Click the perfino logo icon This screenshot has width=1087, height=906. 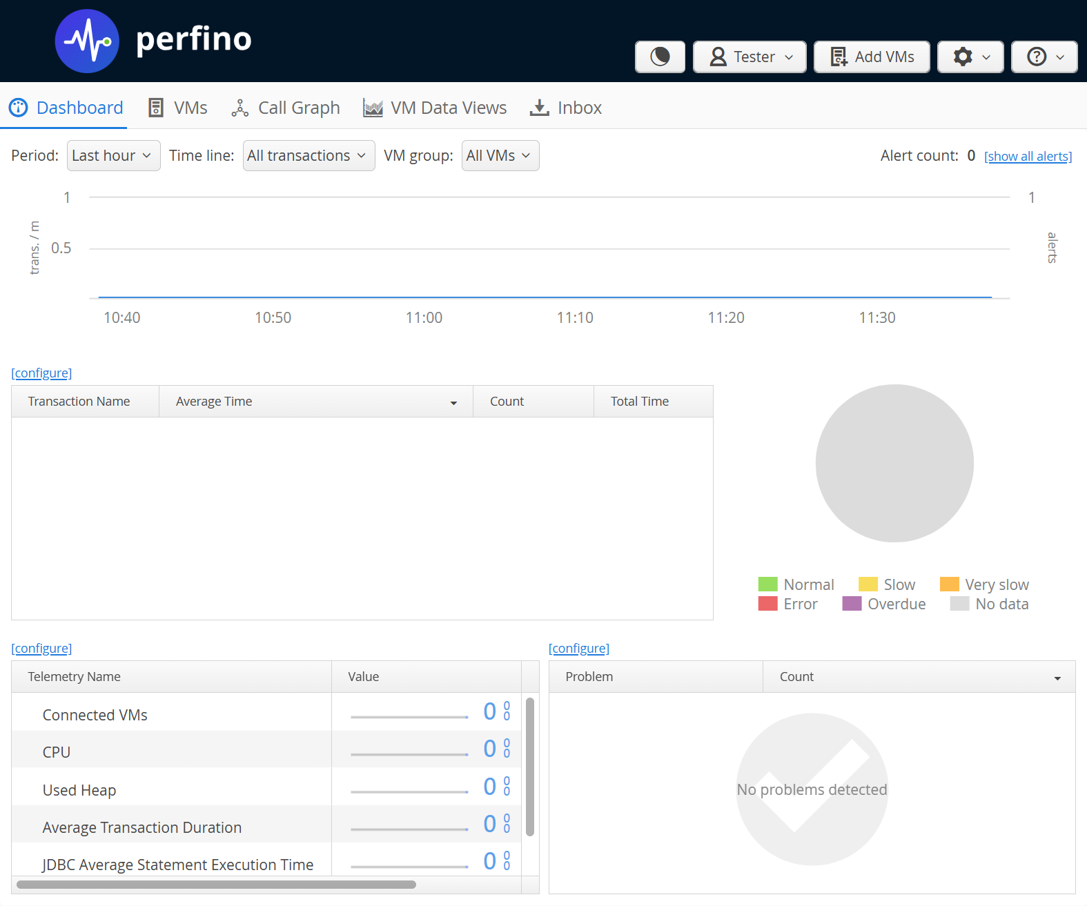coord(87,41)
